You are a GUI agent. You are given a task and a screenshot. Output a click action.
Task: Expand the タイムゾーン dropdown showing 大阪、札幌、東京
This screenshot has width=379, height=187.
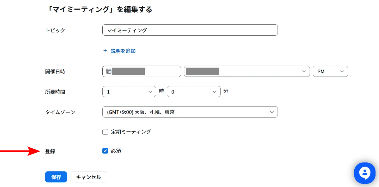[x=190, y=112]
